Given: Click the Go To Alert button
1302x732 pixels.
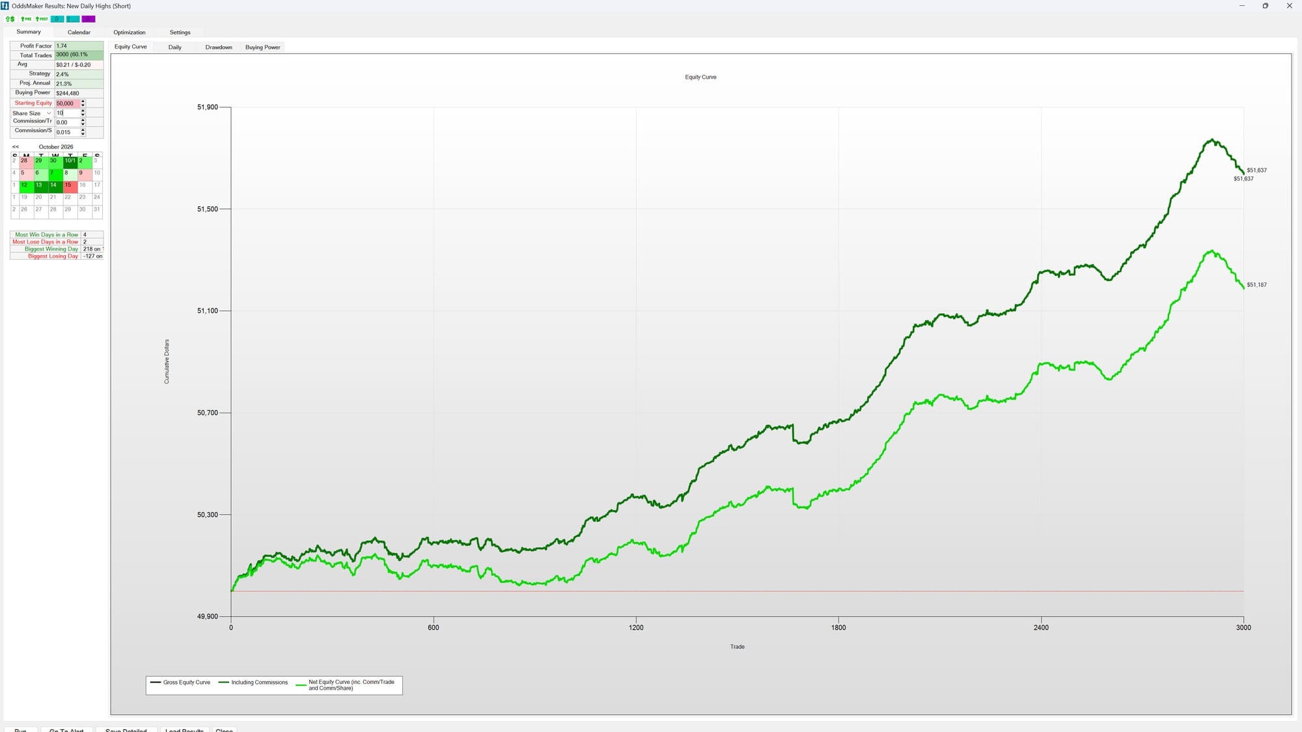Looking at the screenshot, I should (66, 729).
